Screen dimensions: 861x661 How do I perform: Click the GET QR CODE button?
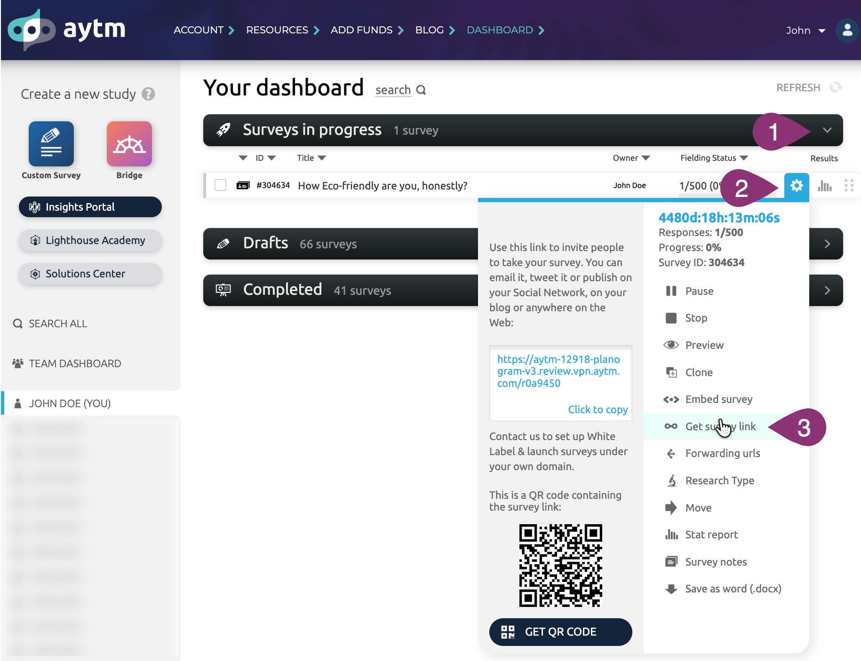pyautogui.click(x=561, y=632)
